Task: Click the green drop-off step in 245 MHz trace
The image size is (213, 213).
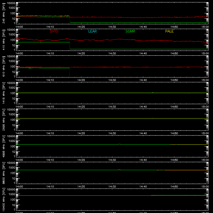Action: pyautogui.click(x=70, y=19)
